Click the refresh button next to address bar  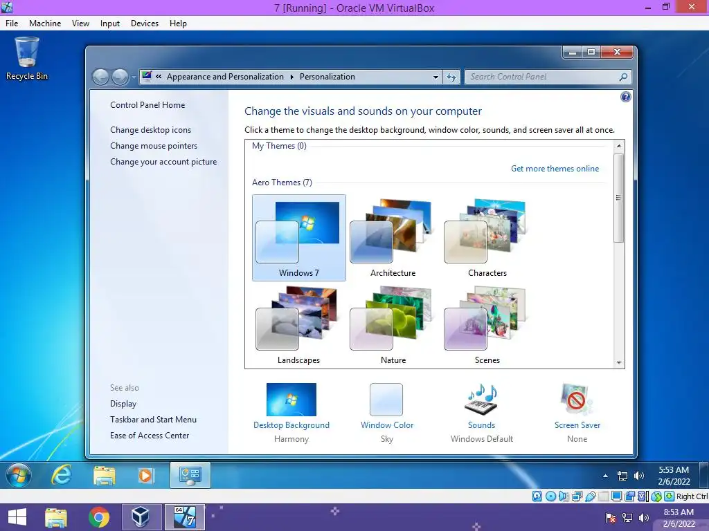[x=451, y=77]
